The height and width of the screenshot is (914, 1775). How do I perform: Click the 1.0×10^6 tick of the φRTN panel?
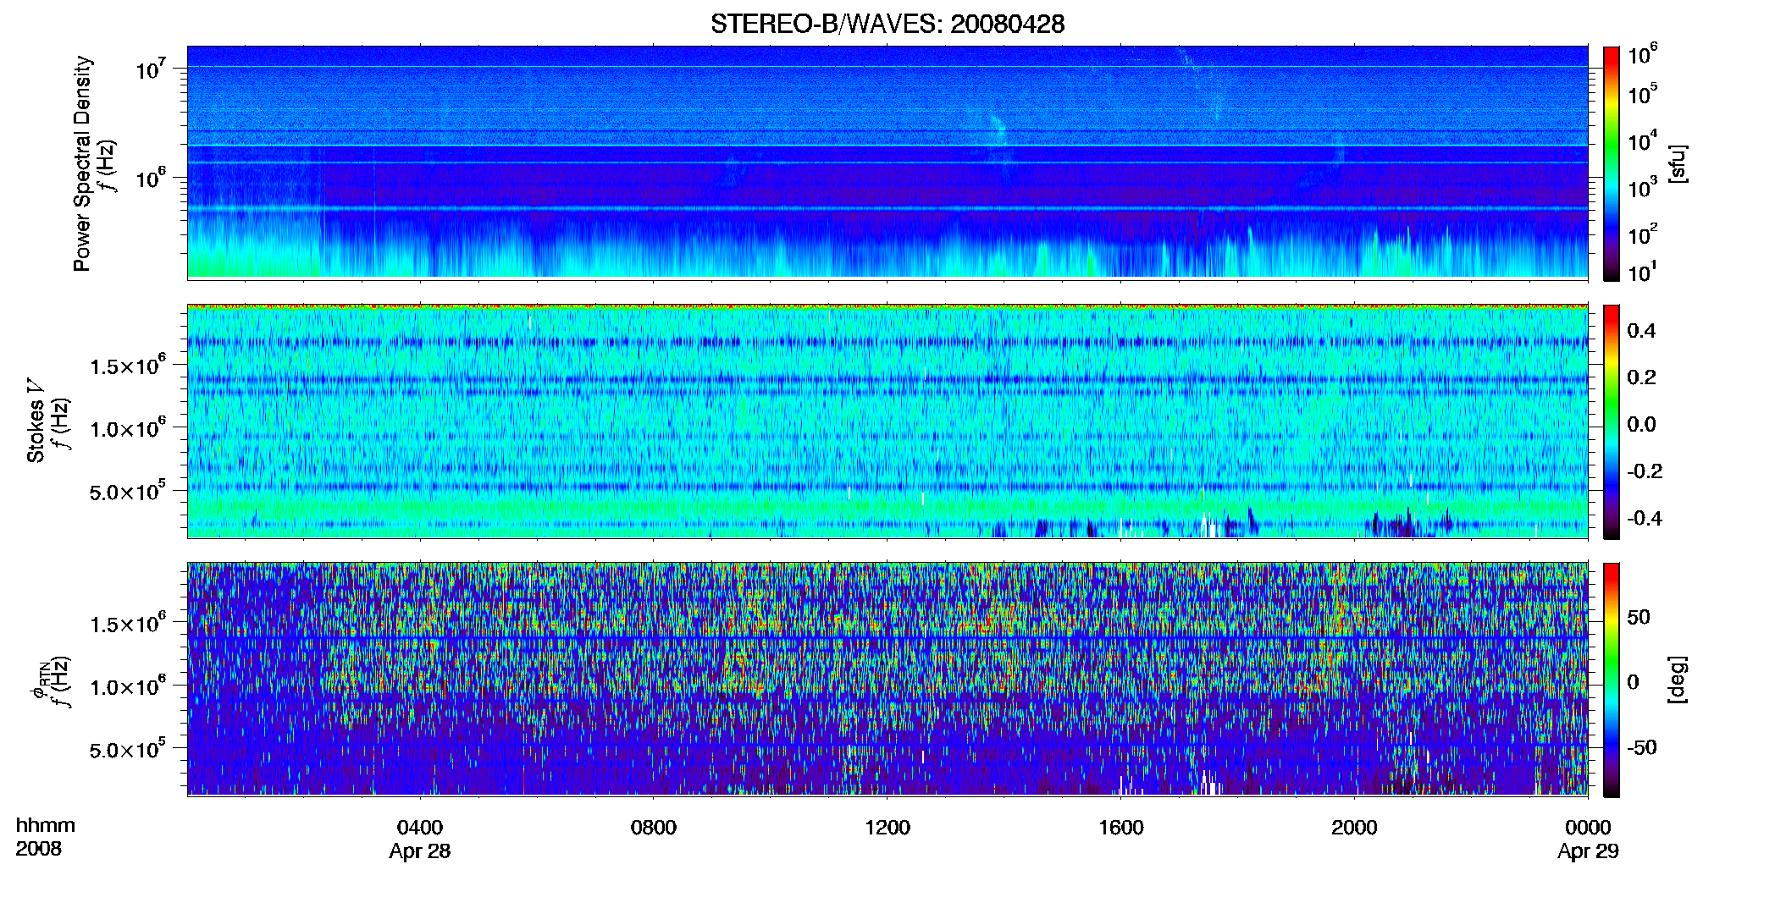pyautogui.click(x=128, y=685)
